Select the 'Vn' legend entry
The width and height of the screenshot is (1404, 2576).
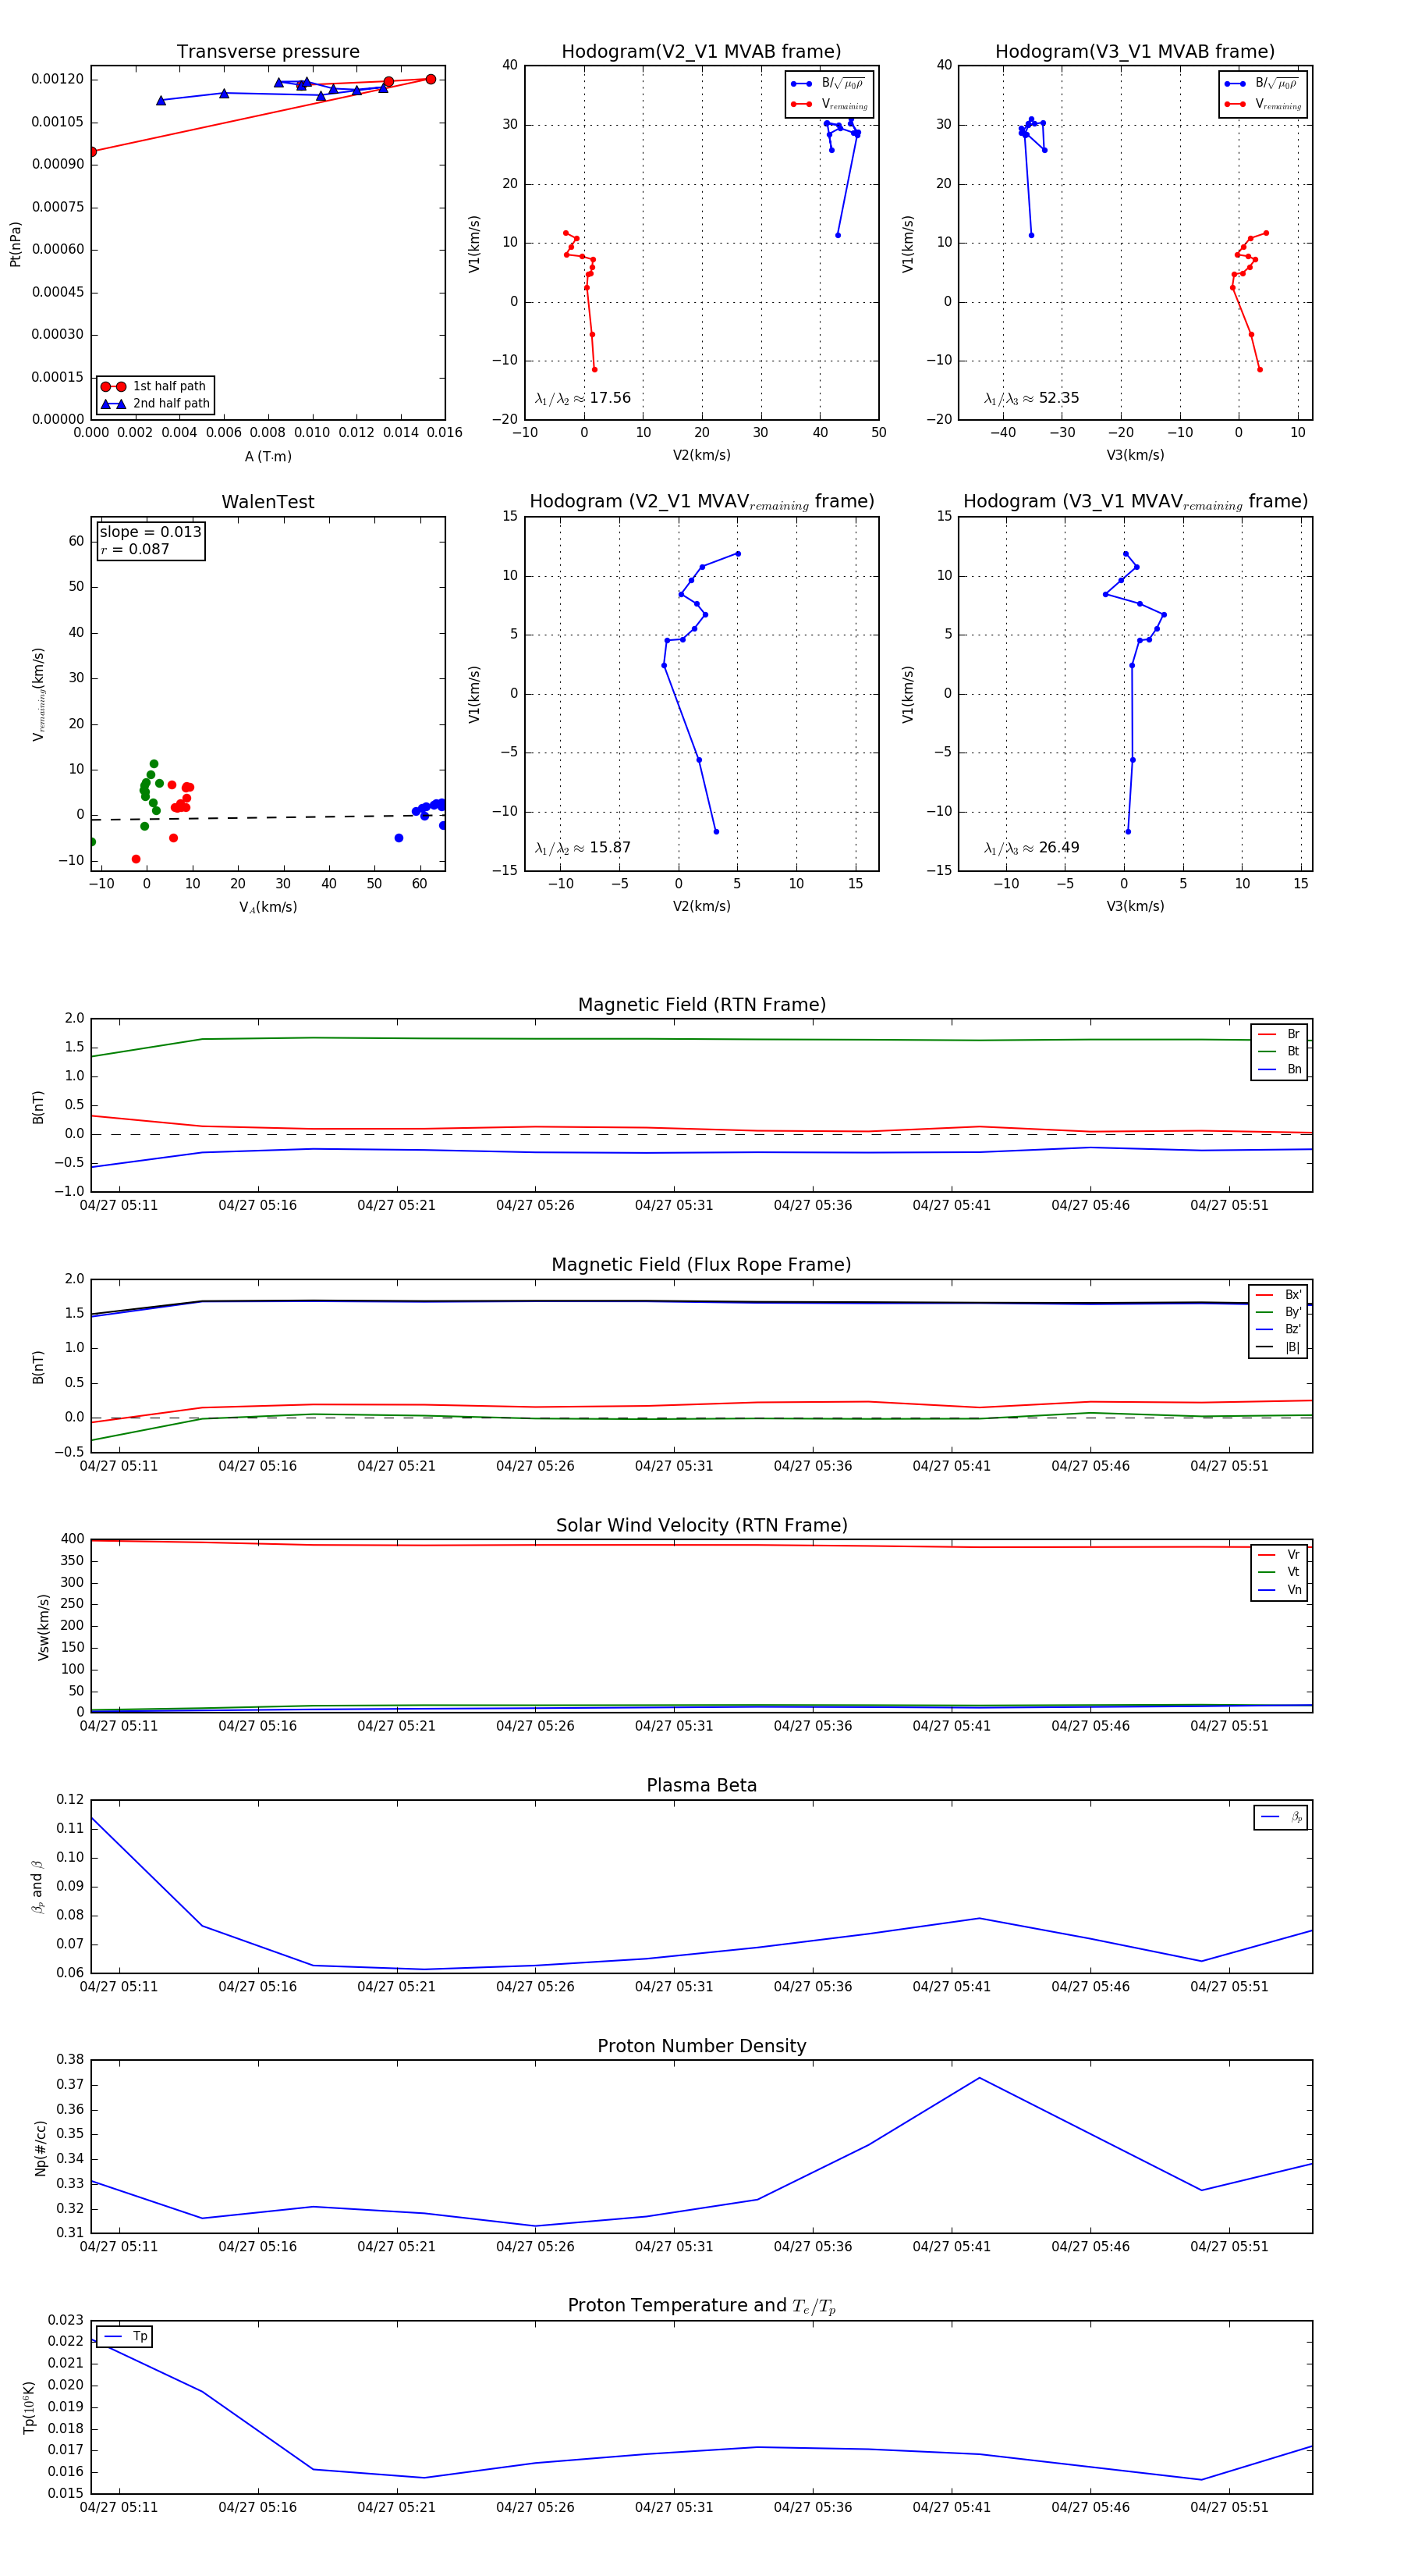[1279, 1590]
